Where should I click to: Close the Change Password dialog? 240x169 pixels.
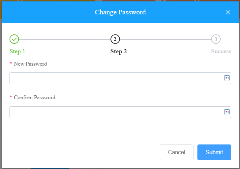pyautogui.click(x=228, y=12)
